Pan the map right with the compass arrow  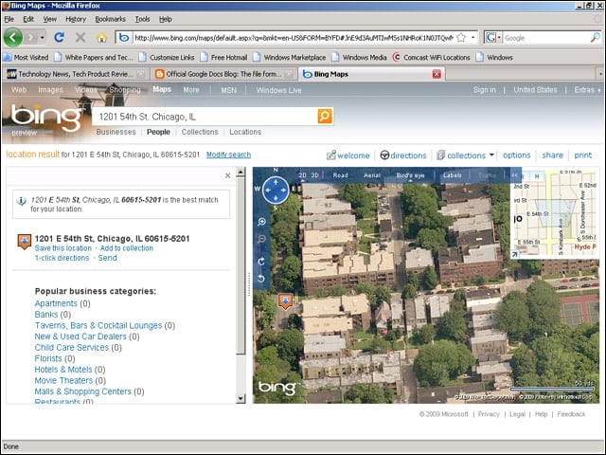click(284, 190)
